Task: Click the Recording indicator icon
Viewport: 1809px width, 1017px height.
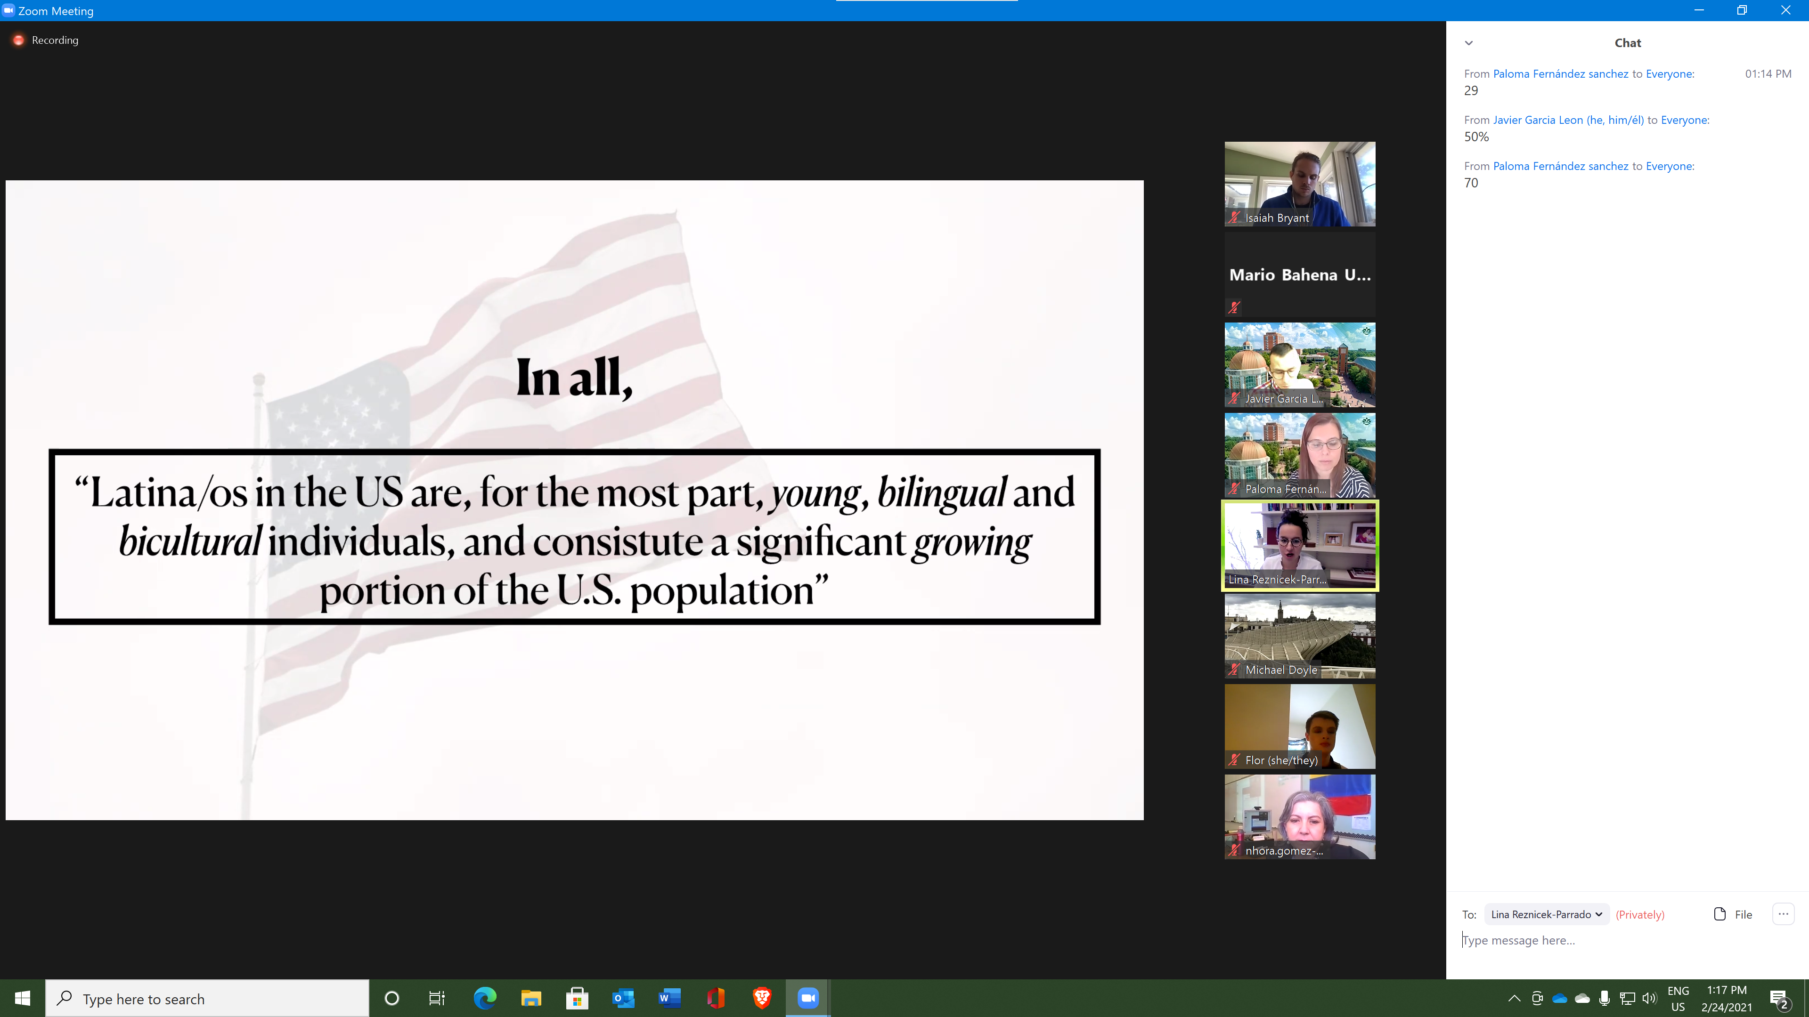Action: click(19, 40)
